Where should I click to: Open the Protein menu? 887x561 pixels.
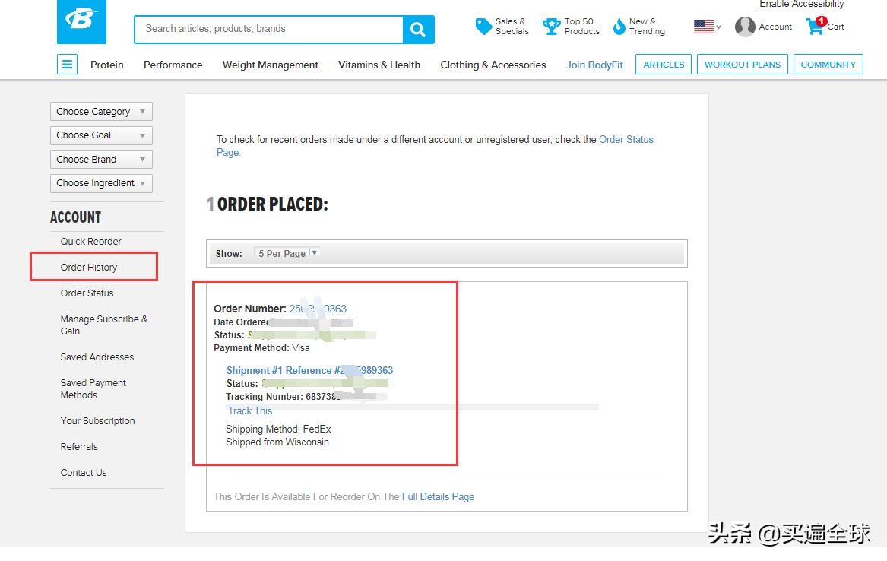107,65
